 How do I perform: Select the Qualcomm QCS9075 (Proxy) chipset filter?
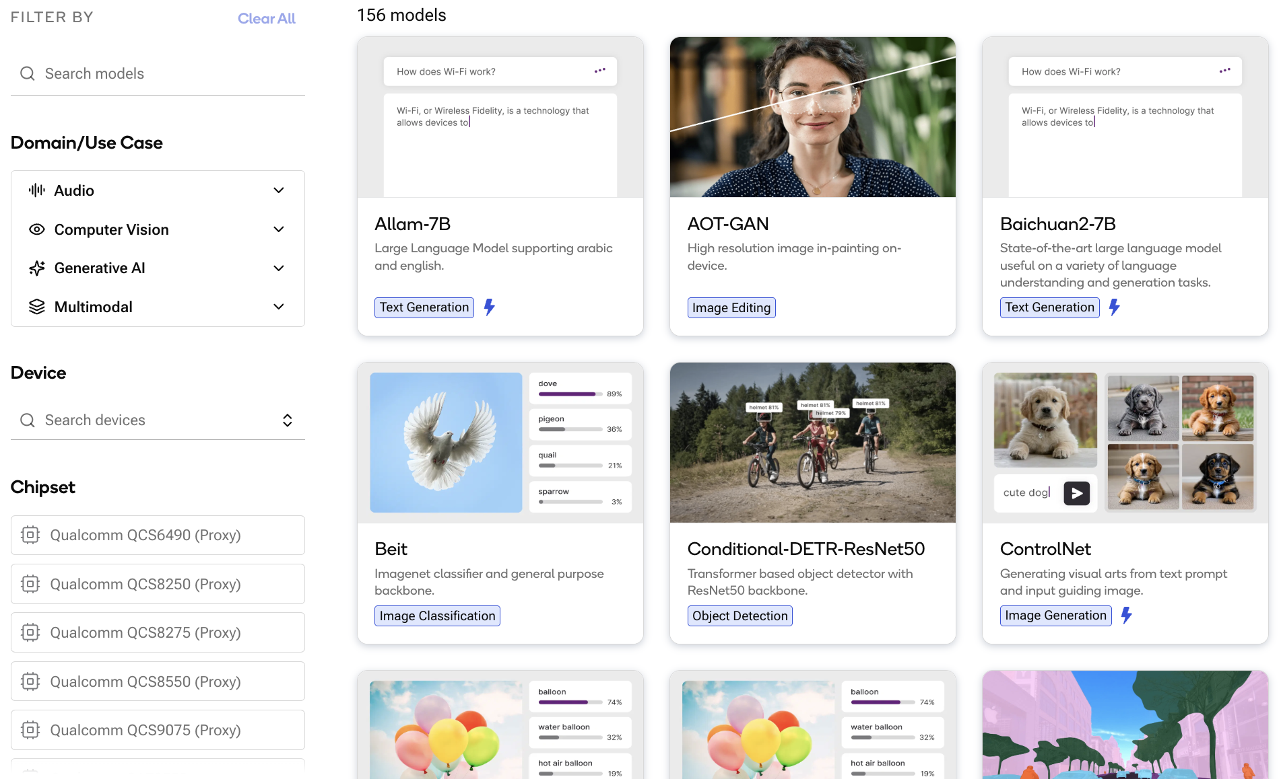click(x=158, y=730)
